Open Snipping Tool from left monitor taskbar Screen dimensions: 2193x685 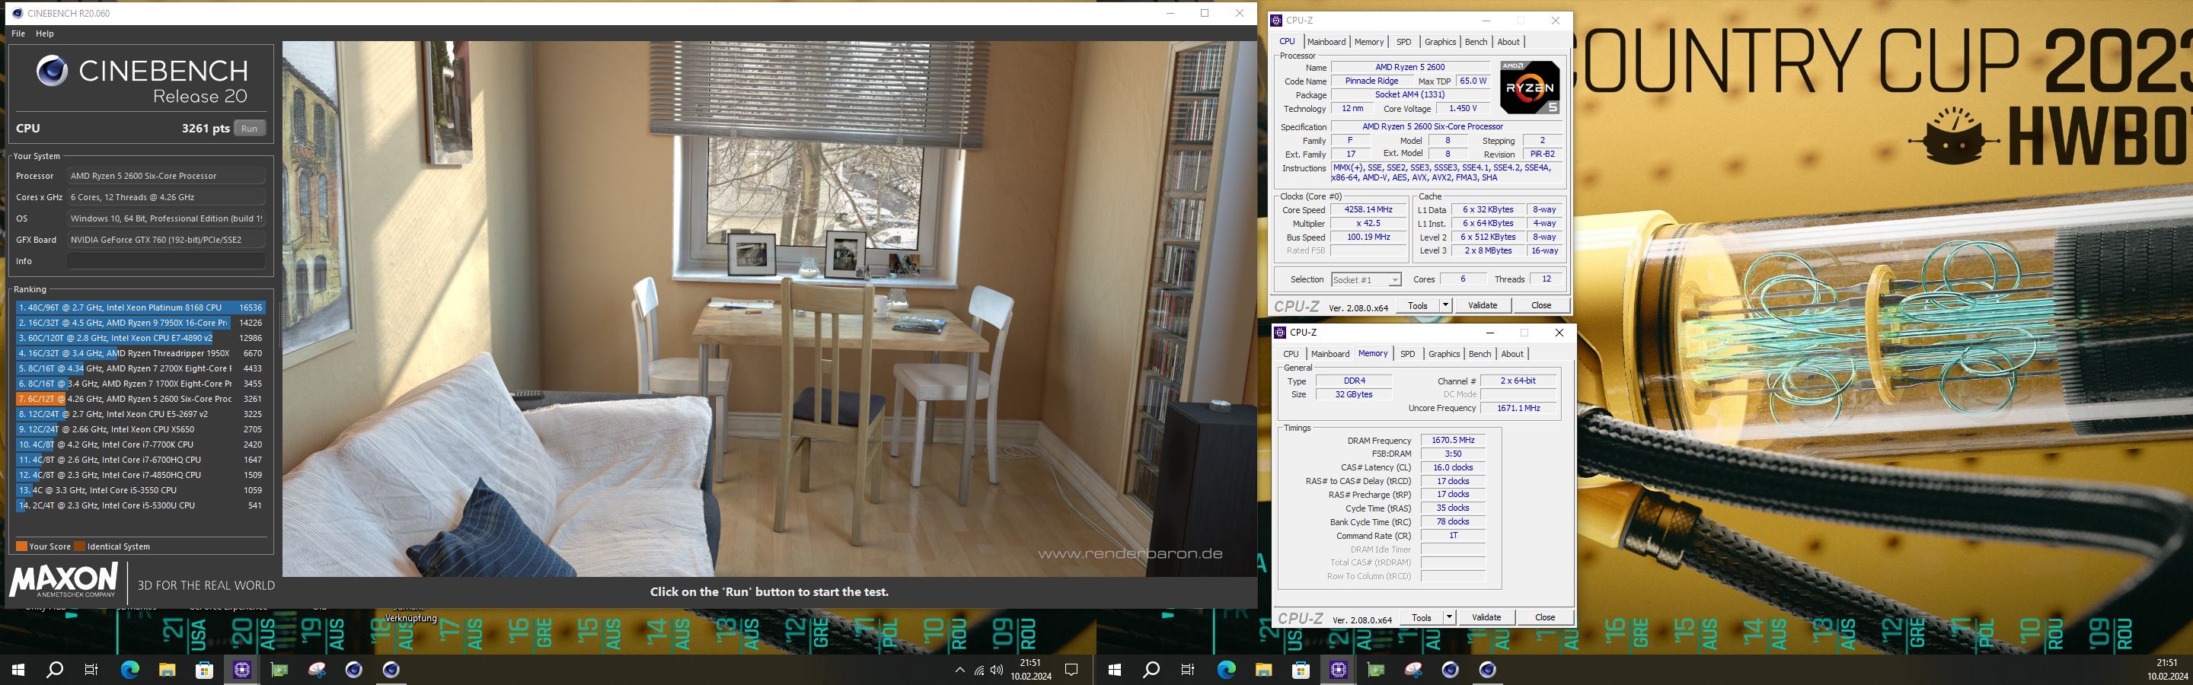pyautogui.click(x=317, y=671)
